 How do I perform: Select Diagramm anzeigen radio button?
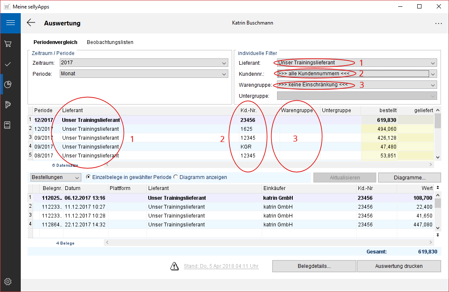pyautogui.click(x=176, y=177)
